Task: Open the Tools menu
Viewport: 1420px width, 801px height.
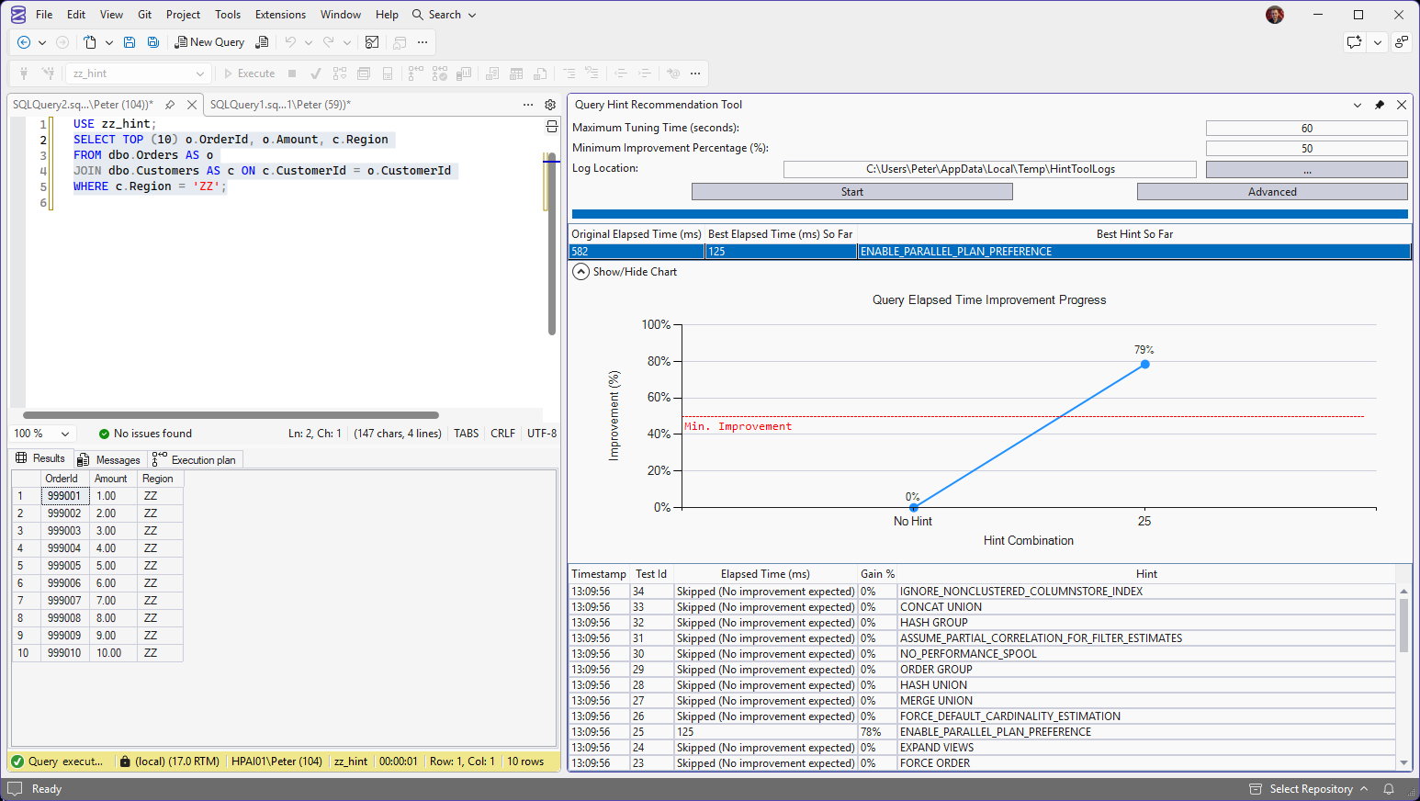Action: pyautogui.click(x=228, y=15)
